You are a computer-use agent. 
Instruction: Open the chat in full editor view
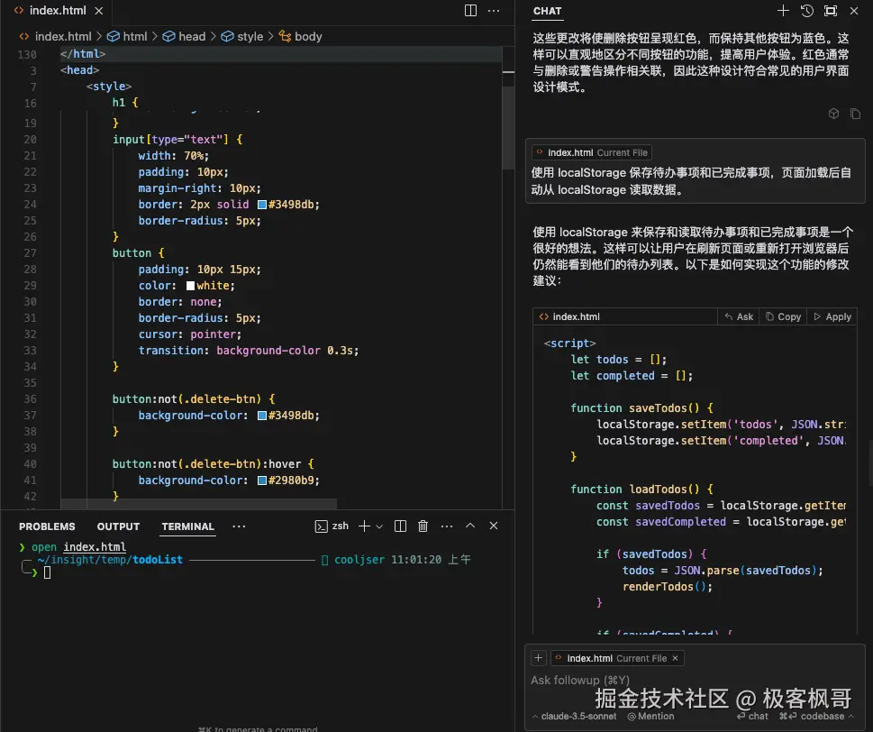[x=831, y=11]
